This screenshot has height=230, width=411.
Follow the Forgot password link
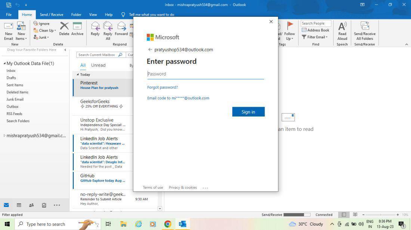163,87
